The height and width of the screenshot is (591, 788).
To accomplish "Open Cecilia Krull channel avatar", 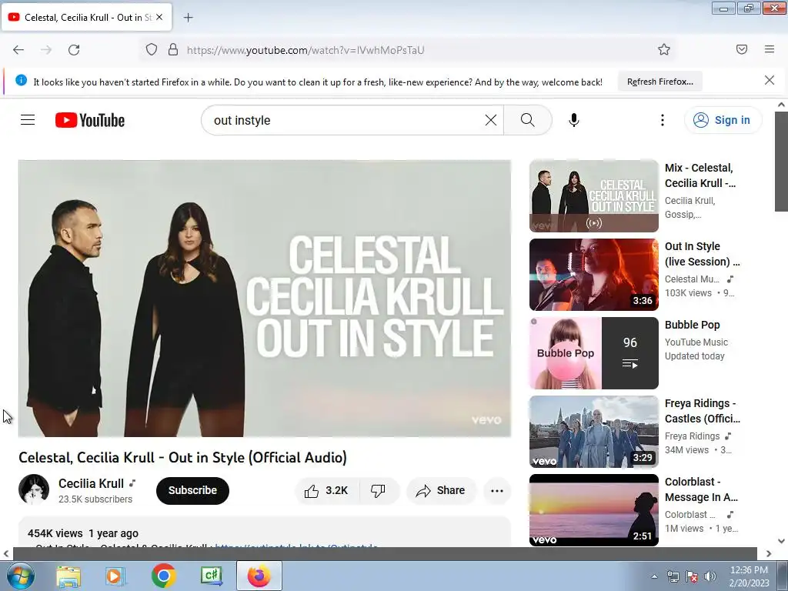I will pyautogui.click(x=34, y=489).
